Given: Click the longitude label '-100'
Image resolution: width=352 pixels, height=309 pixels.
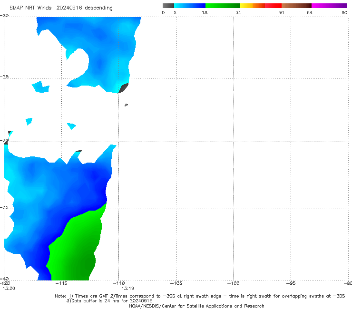Looking at the screenshot, I should click(233, 283).
